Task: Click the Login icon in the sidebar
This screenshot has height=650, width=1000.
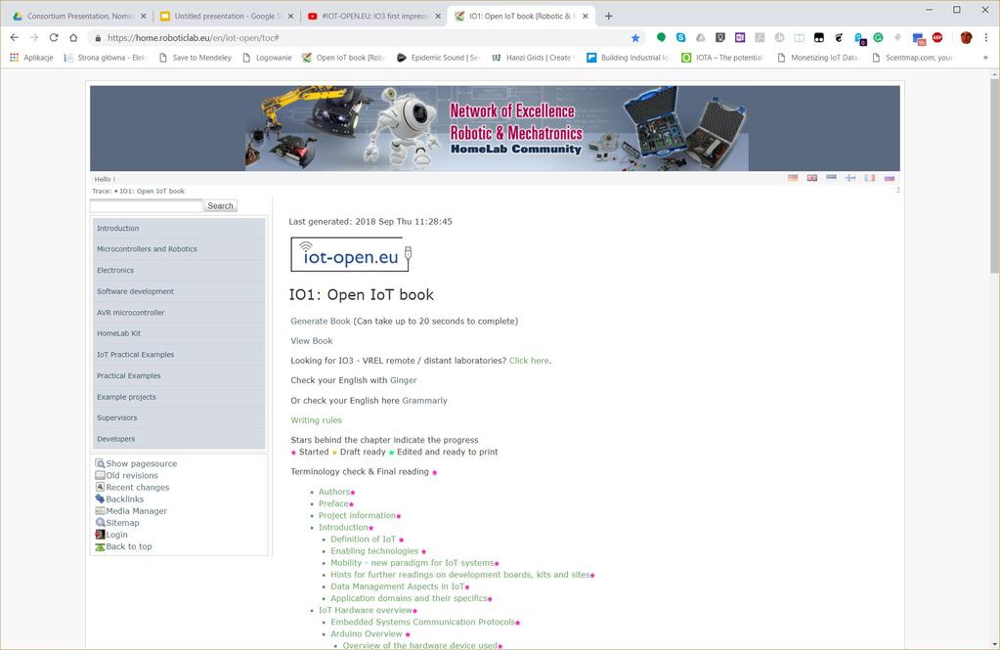Action: point(100,534)
